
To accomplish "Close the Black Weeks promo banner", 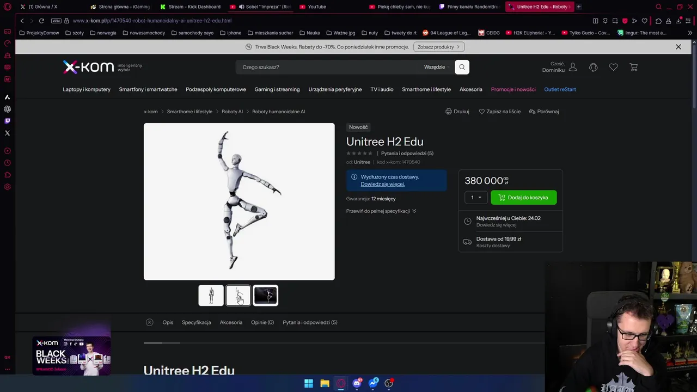I will click(x=678, y=47).
